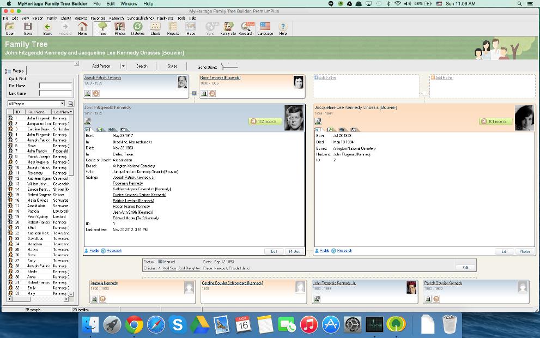
Task: Open Google Chrome from the Dock
Action: pos(134,324)
